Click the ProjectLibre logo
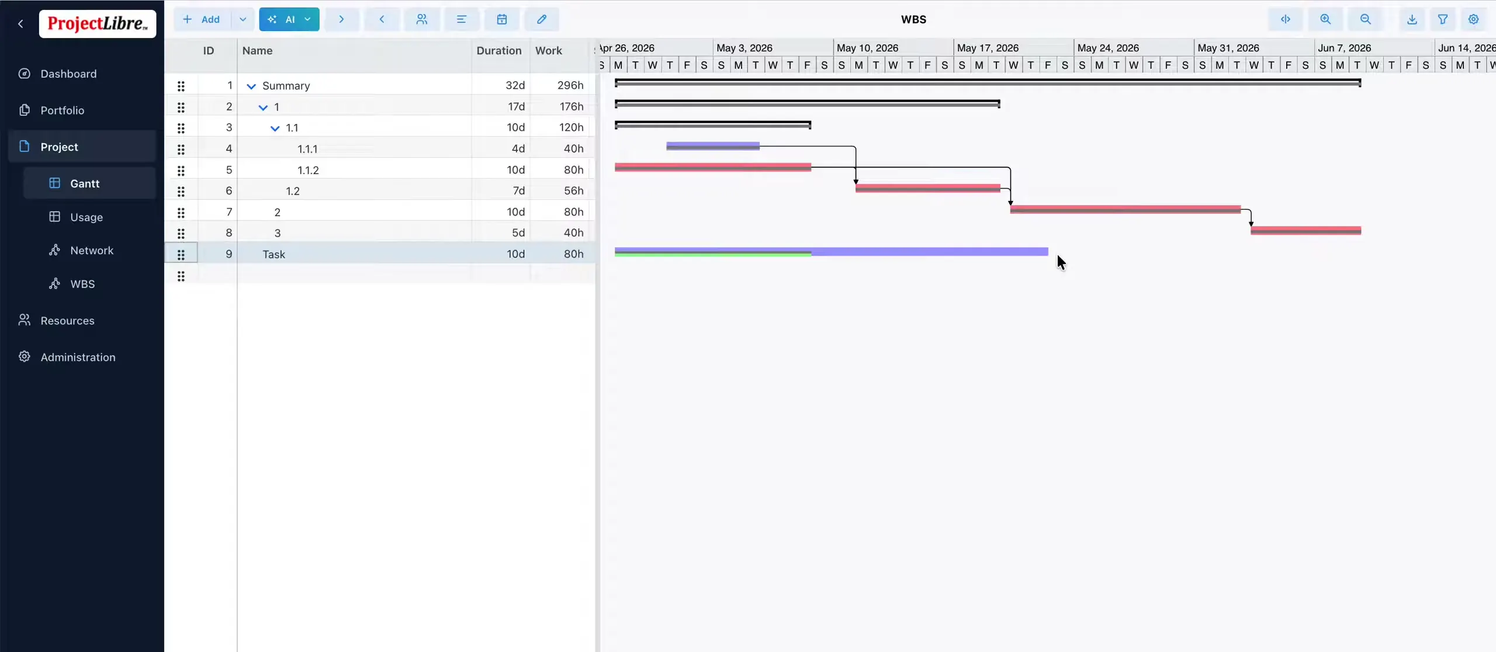Viewport: 1496px width, 652px height. [x=98, y=24]
